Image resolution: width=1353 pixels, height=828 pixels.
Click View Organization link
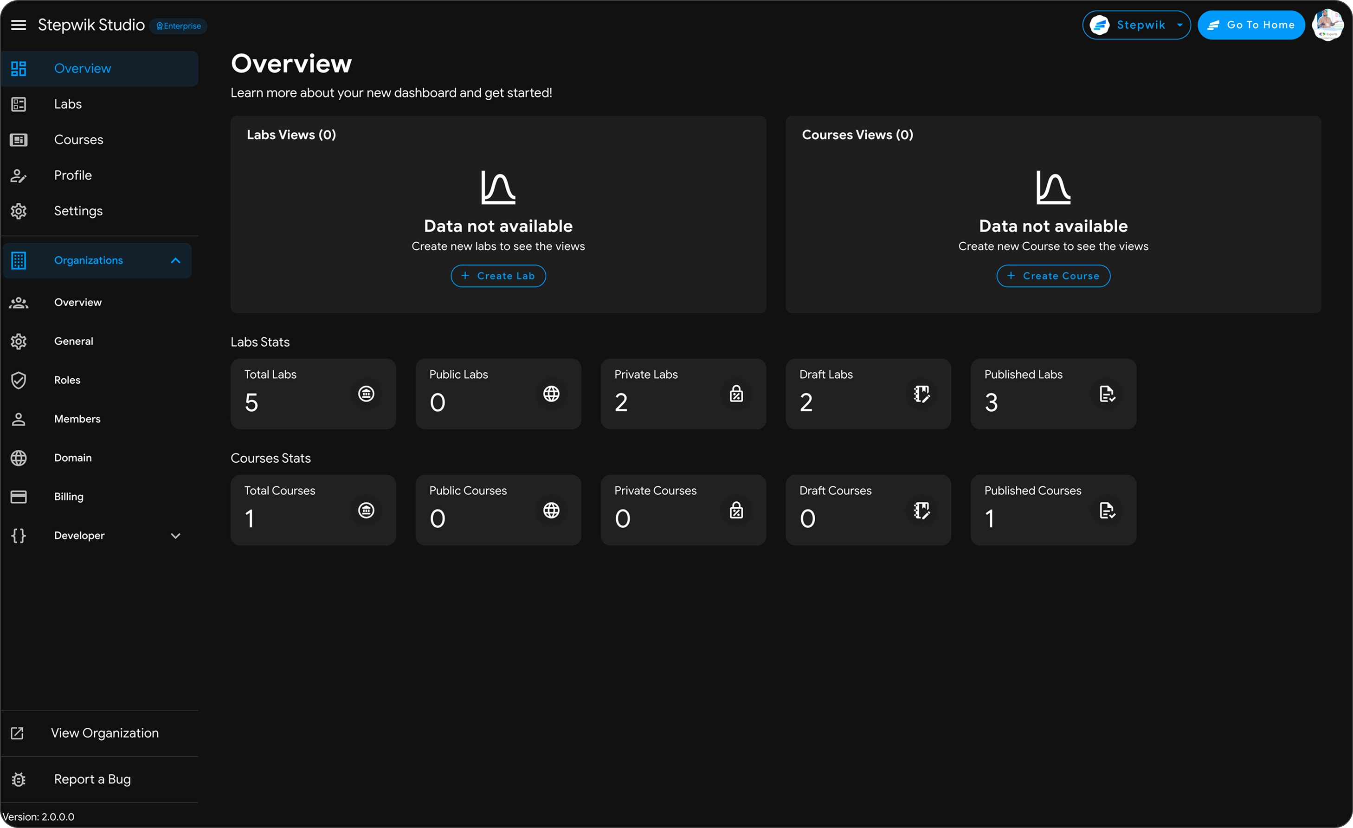[x=99, y=733]
